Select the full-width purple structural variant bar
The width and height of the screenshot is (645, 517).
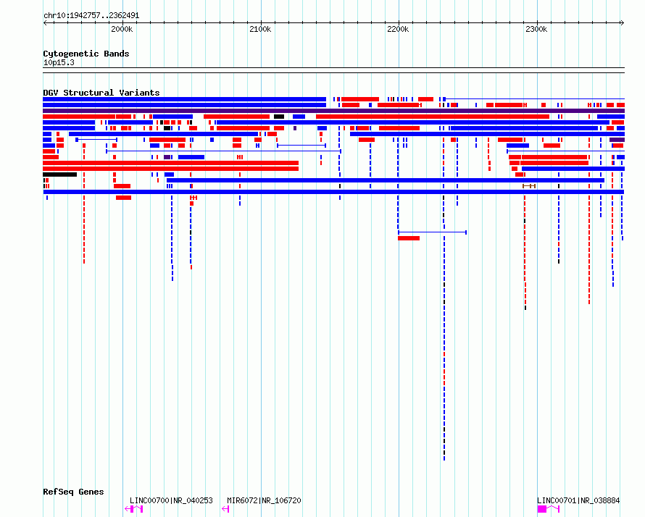pos(333,111)
